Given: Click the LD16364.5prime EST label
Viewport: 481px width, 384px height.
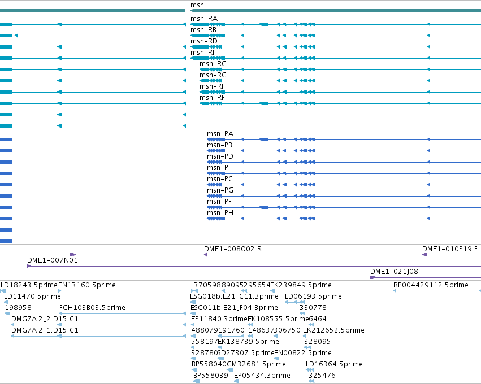Looking at the screenshot, I should 334,365.
